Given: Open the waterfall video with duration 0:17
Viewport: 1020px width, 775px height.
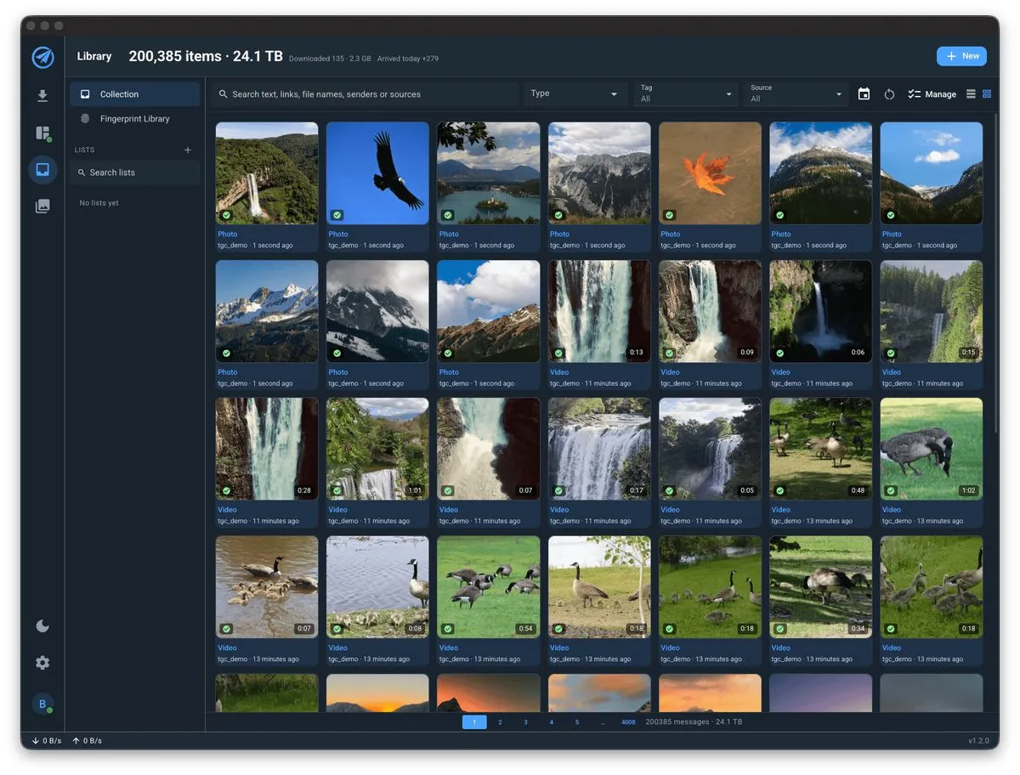Looking at the screenshot, I should 599,450.
